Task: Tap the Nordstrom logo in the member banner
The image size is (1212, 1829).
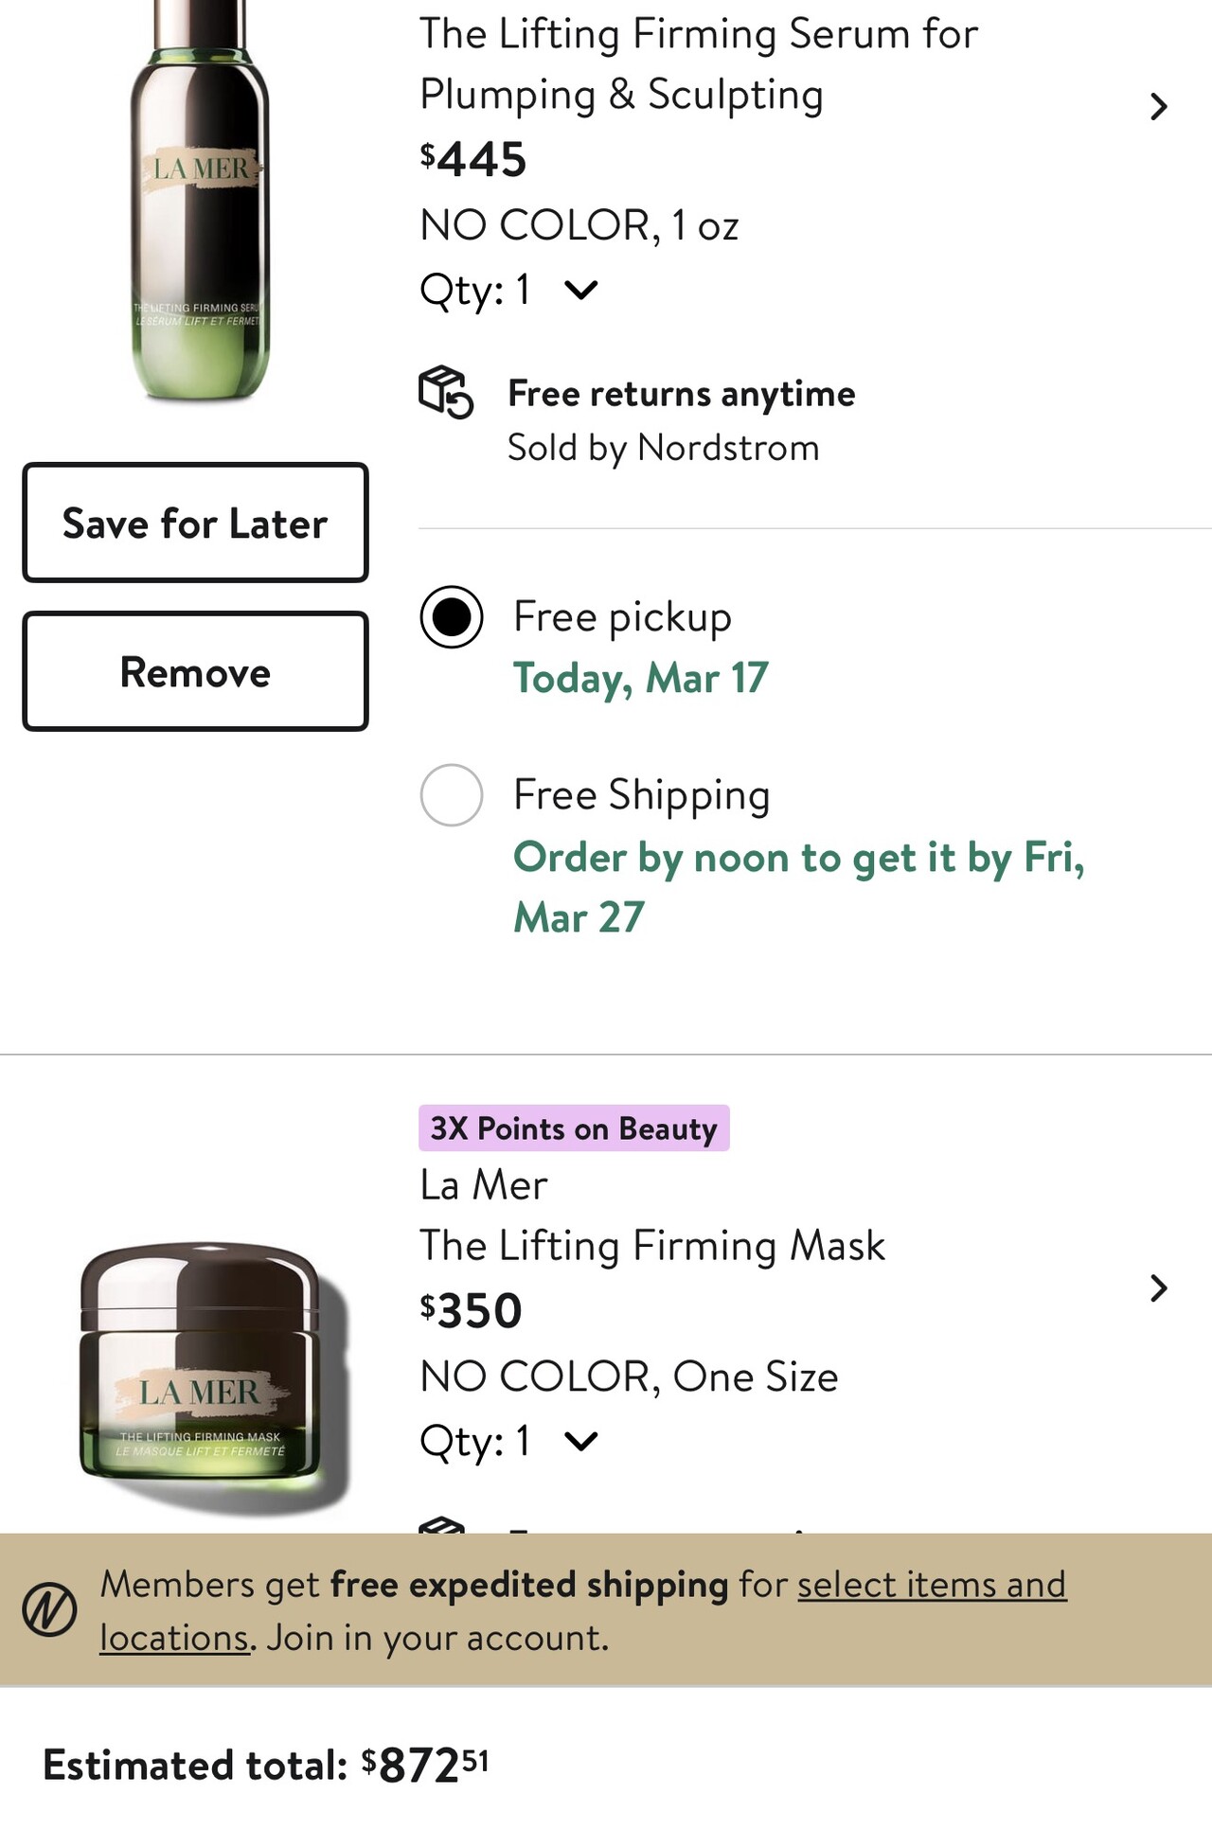Action: coord(49,1609)
